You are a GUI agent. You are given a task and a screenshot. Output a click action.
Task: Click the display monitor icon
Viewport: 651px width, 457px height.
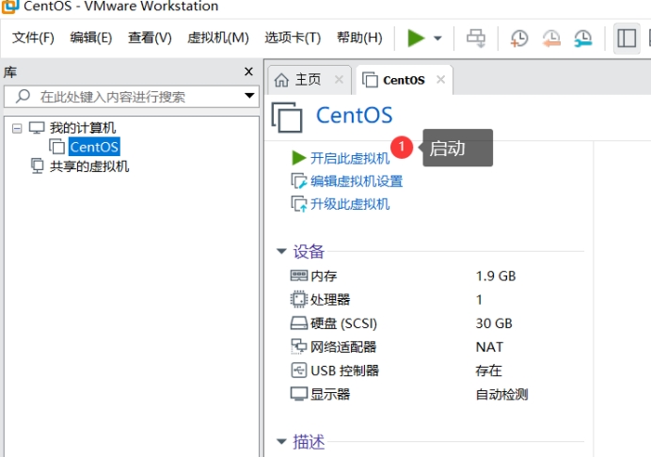pos(299,394)
